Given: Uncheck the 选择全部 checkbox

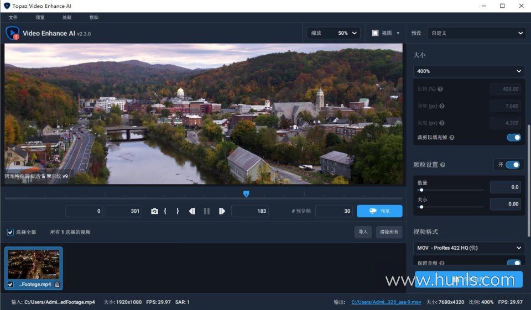Looking at the screenshot, I should 10,232.
